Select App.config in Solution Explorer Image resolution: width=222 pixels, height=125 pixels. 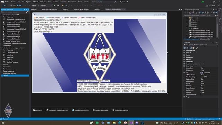[x=195, y=20]
